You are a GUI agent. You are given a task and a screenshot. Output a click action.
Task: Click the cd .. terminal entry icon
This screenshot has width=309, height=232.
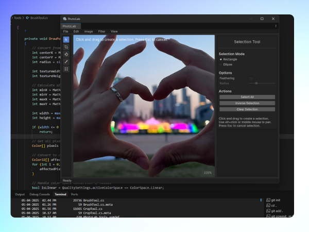pos(268,206)
